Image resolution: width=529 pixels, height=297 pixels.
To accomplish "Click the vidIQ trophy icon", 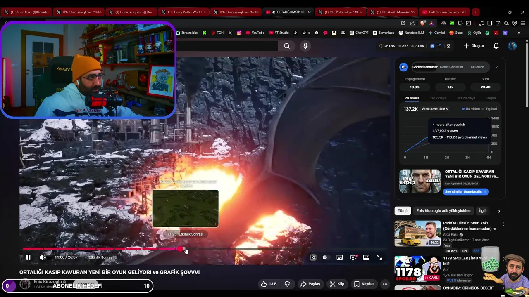I will pos(448,46).
